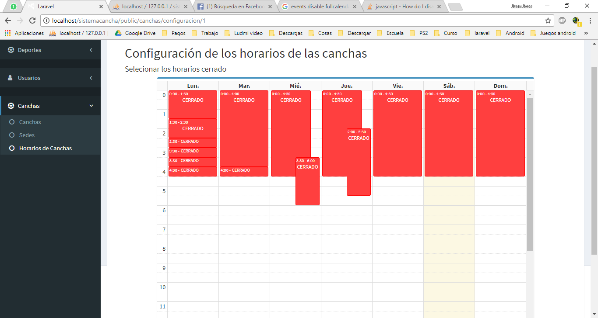The height and width of the screenshot is (318, 598).
Task: Open the Aplicaciones apps shortcut
Action: click(x=25, y=33)
